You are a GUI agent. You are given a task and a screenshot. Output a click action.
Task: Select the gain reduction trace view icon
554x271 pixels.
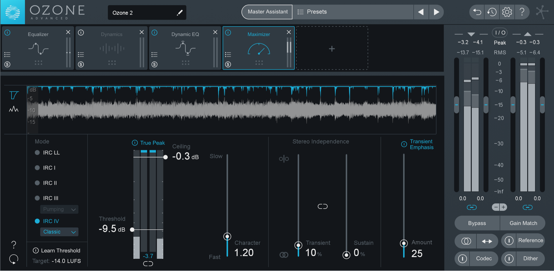point(14,95)
